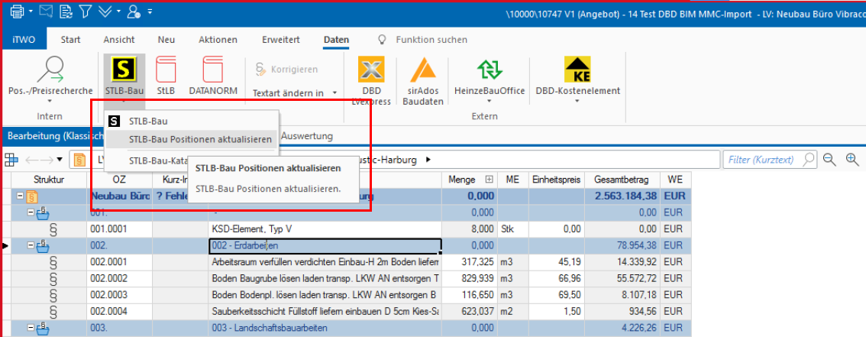Click the Korrigieren button
The image size is (866, 337).
click(x=287, y=70)
